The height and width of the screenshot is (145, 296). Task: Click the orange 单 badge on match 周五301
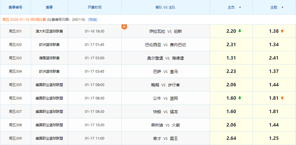(124, 27)
